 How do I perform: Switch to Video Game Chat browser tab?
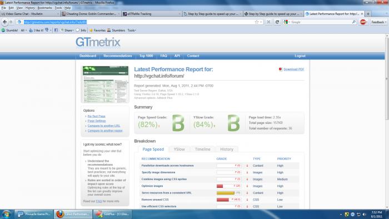(x=30, y=14)
